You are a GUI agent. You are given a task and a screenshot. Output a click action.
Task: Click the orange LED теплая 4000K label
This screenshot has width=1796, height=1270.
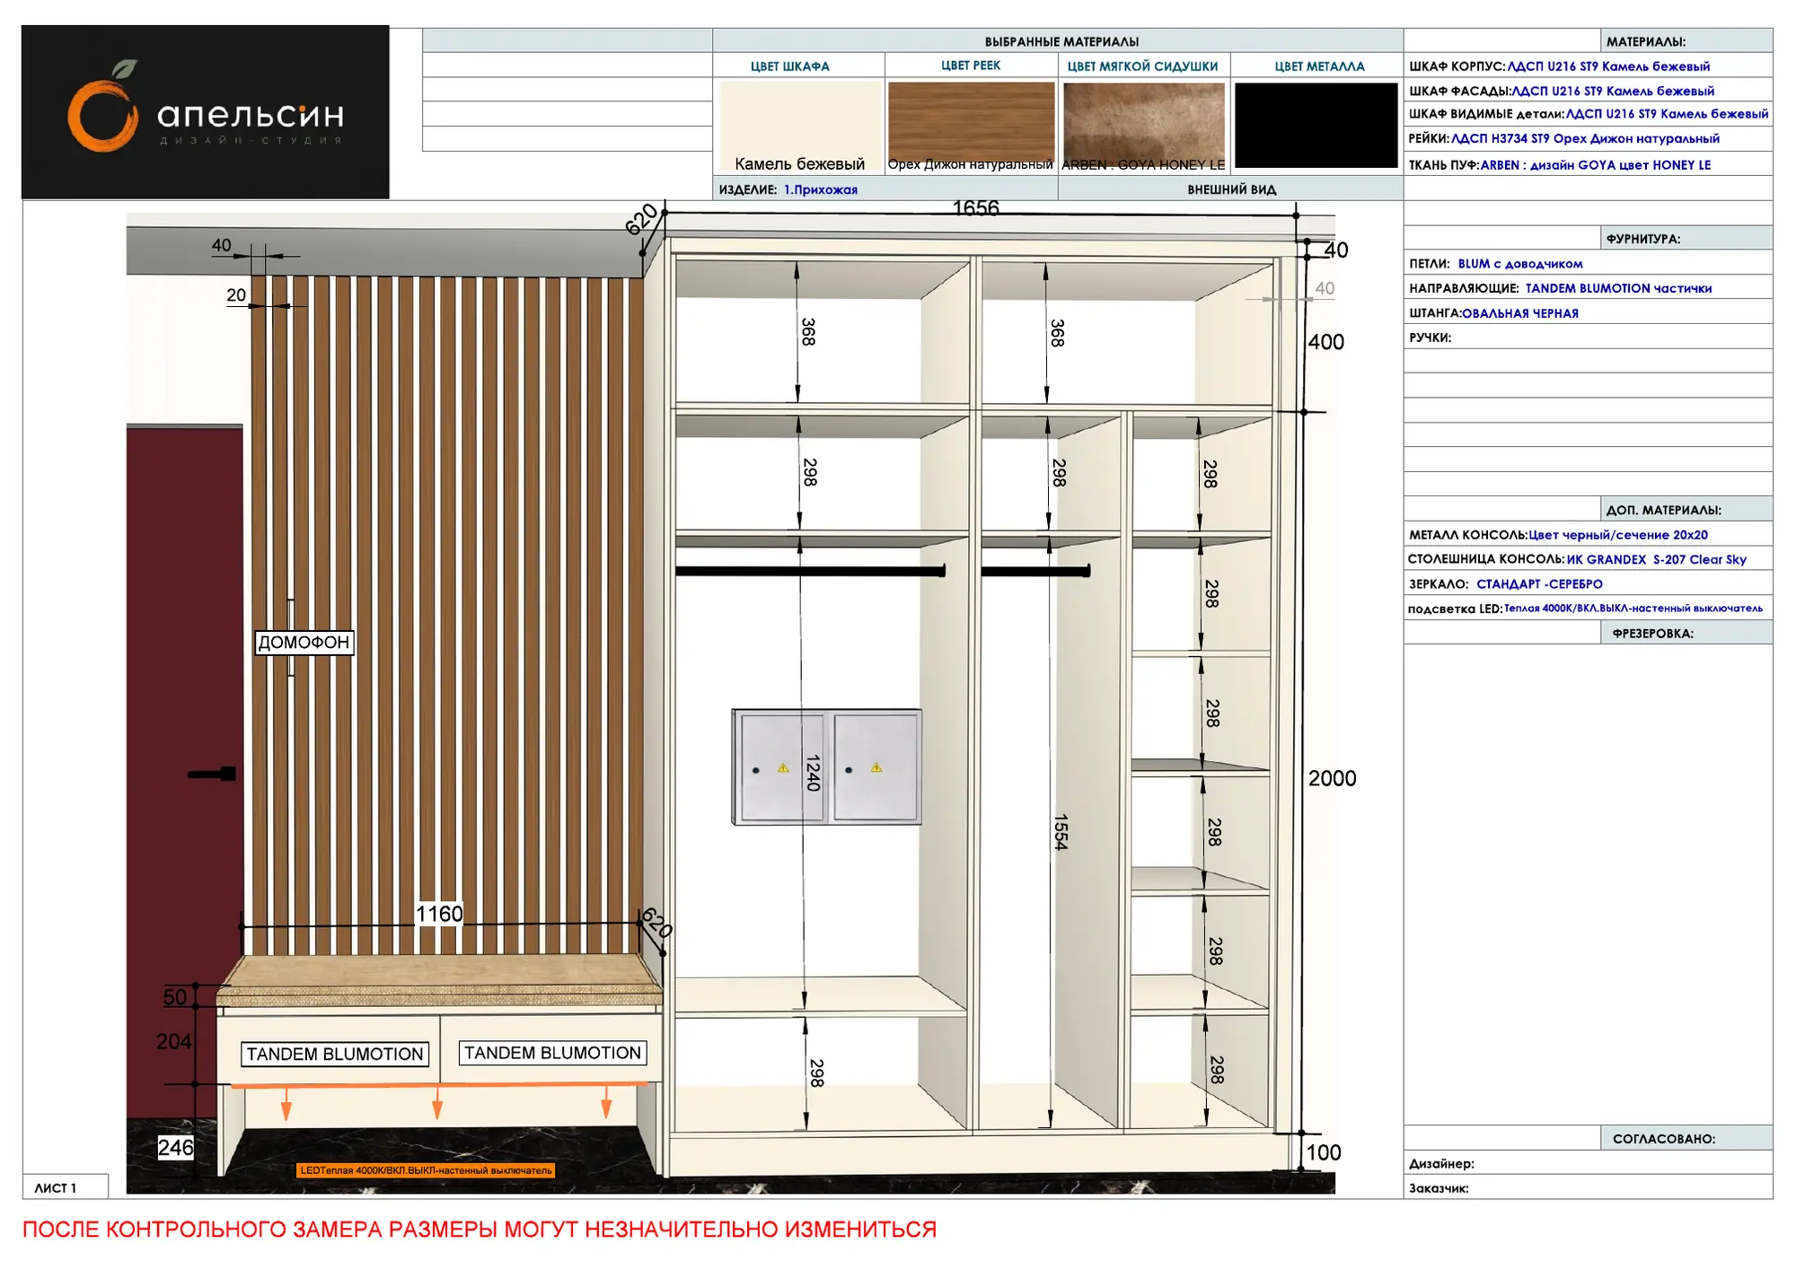tap(426, 1170)
